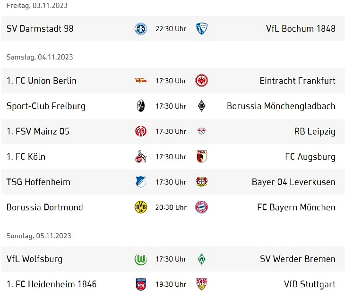345x298 pixels.
Task: Click the Mainz 05 club logo
Action: (x=141, y=131)
